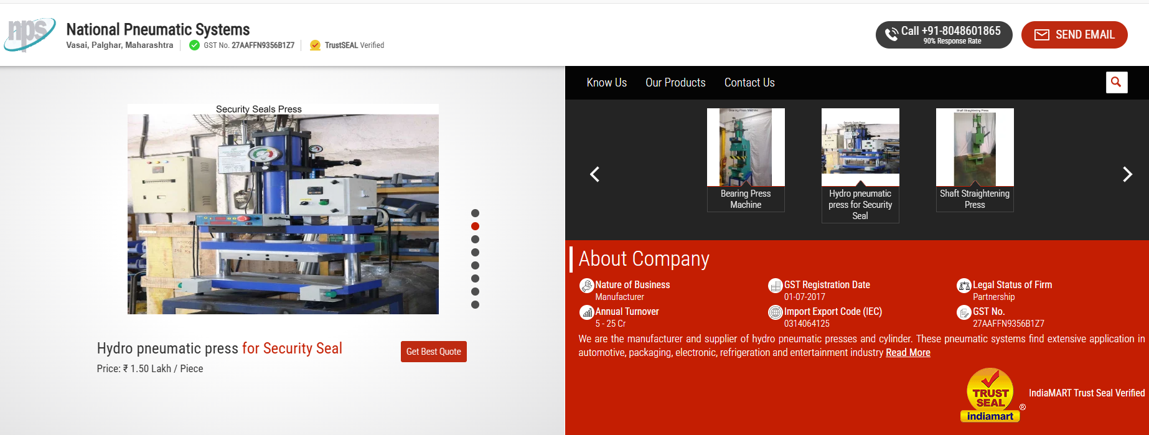Click the NPS company logo
Image resolution: width=1149 pixels, height=435 pixels.
click(x=29, y=34)
